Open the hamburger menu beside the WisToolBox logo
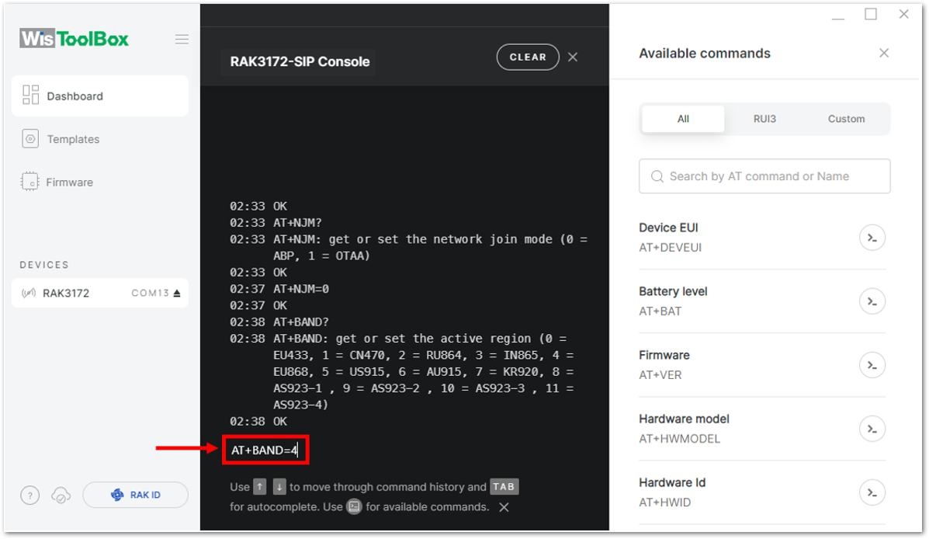The image size is (929, 539). point(182,40)
